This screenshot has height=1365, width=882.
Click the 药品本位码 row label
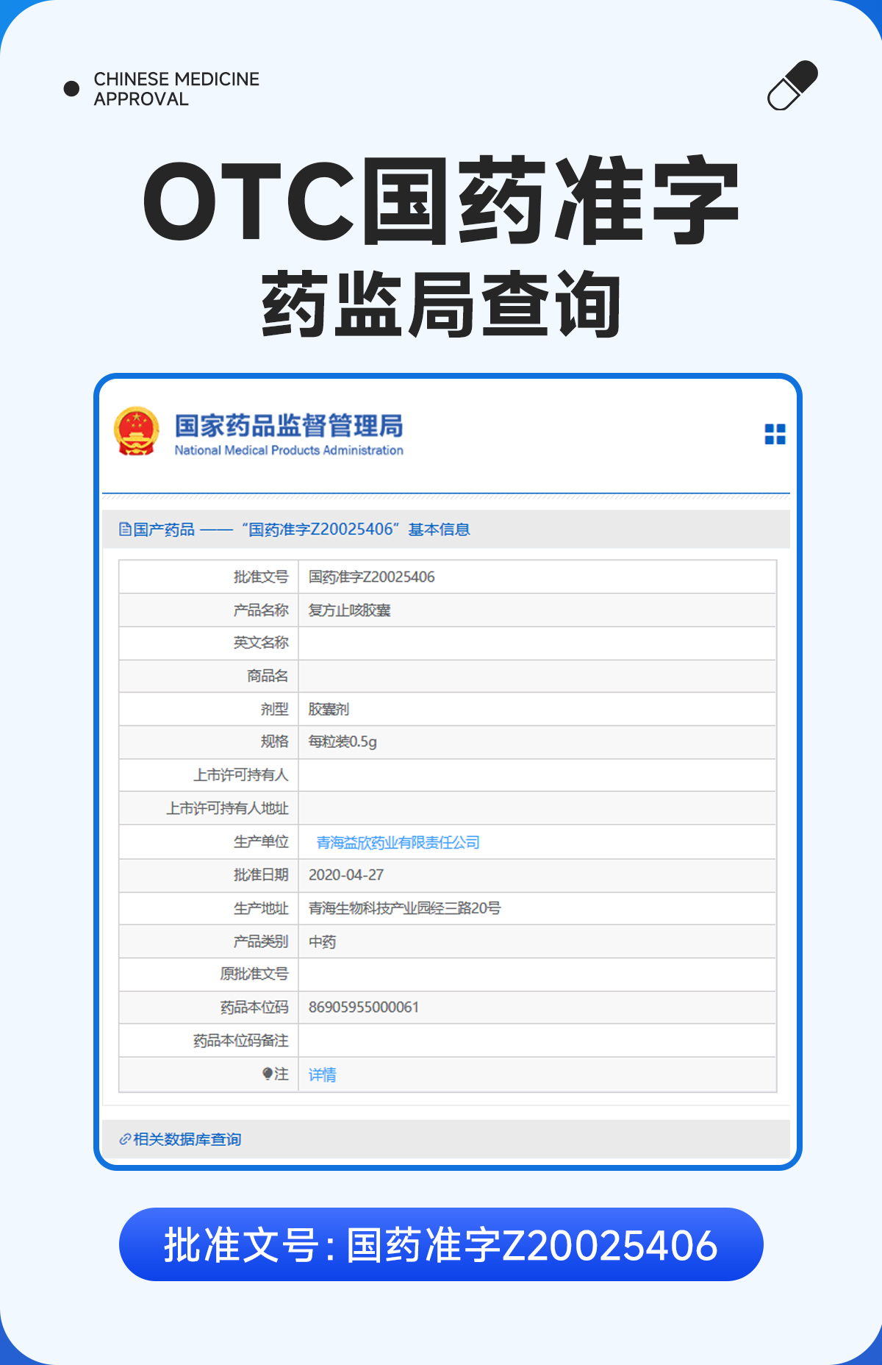254,1007
